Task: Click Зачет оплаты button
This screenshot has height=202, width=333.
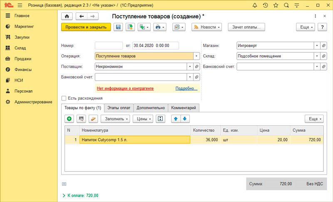Action: 246,27
